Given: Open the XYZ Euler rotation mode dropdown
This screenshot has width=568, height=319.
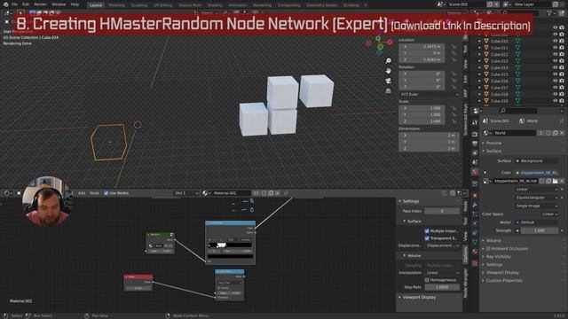Looking at the screenshot, I should [x=430, y=95].
